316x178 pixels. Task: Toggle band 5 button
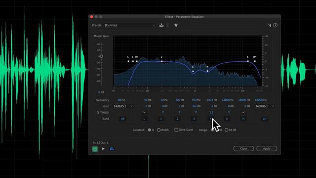tap(227, 119)
